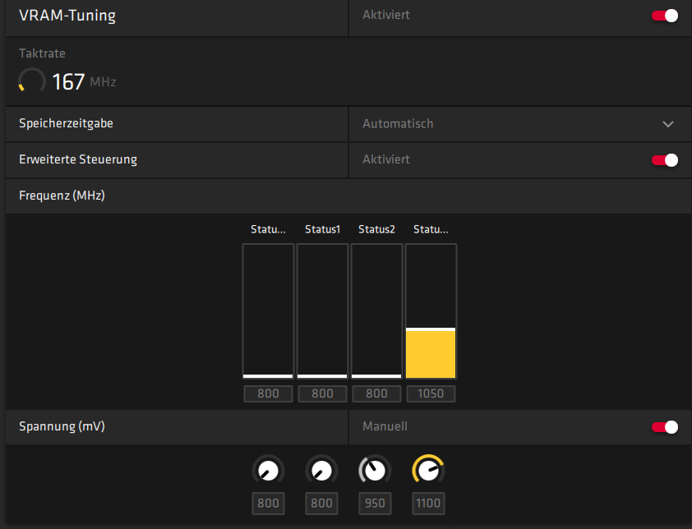Click the Erweiterte Steuerung label

[78, 159]
